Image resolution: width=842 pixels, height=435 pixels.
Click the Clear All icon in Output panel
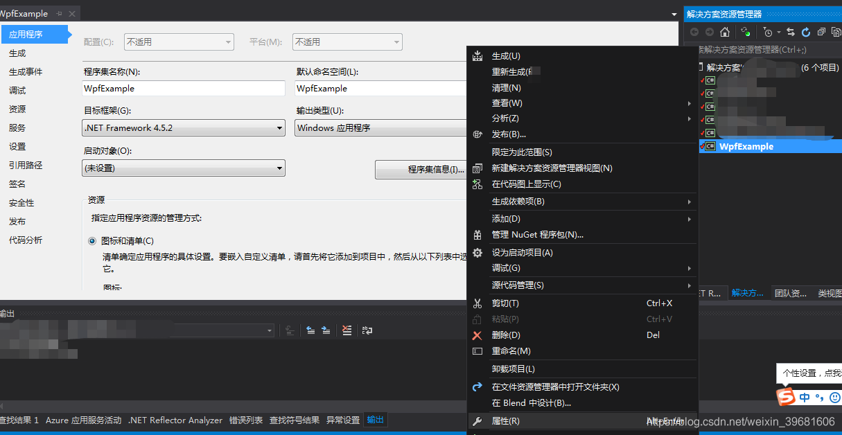347,330
